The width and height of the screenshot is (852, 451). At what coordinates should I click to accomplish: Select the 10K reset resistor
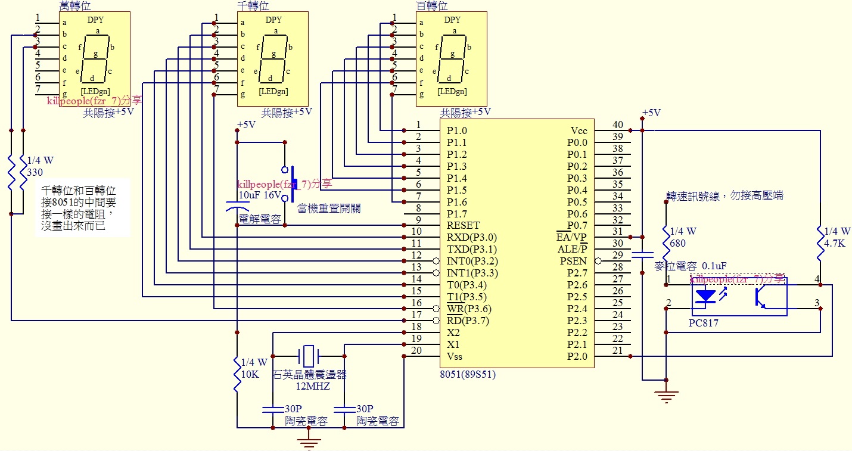click(x=237, y=374)
